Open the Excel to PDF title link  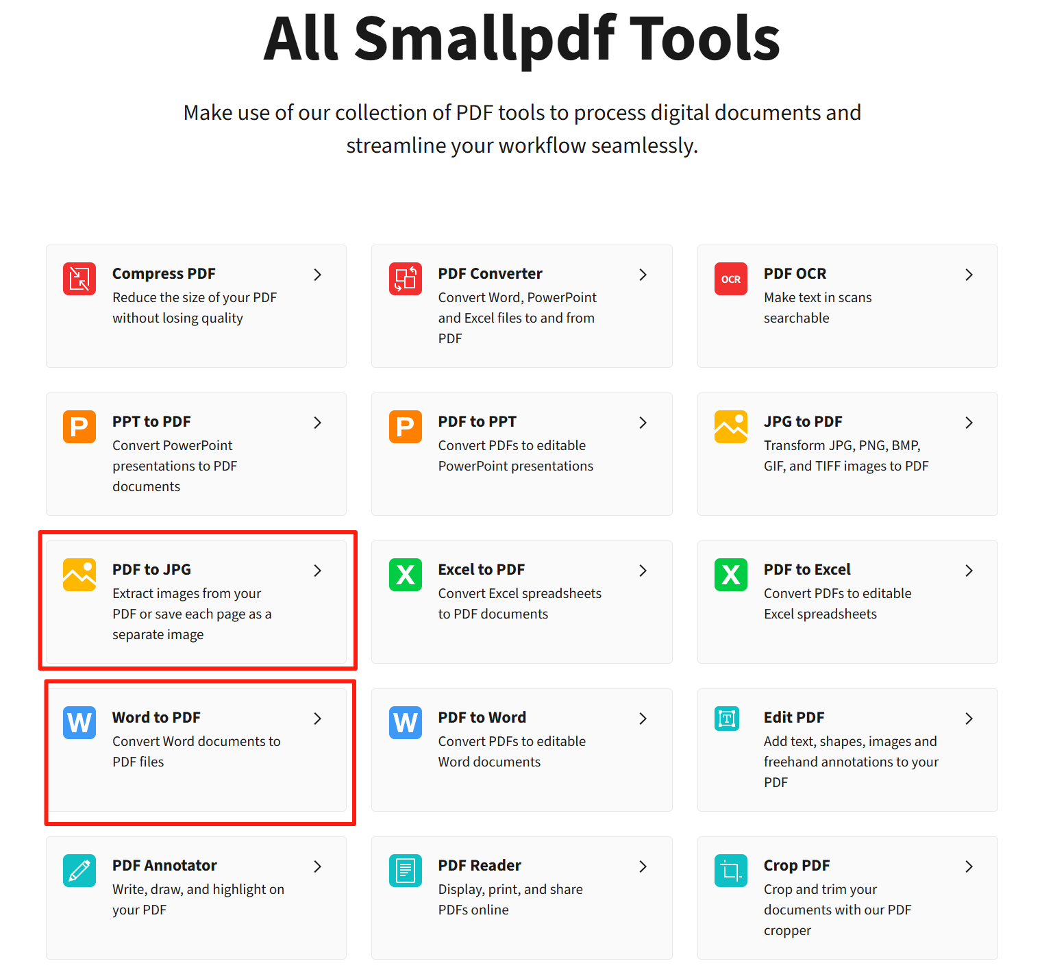[482, 569]
